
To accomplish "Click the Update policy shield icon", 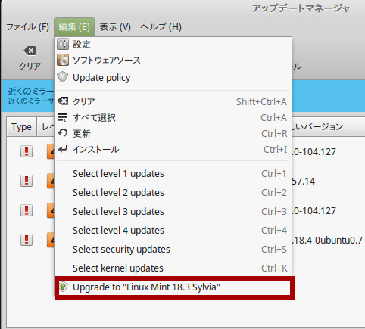I will [63, 77].
